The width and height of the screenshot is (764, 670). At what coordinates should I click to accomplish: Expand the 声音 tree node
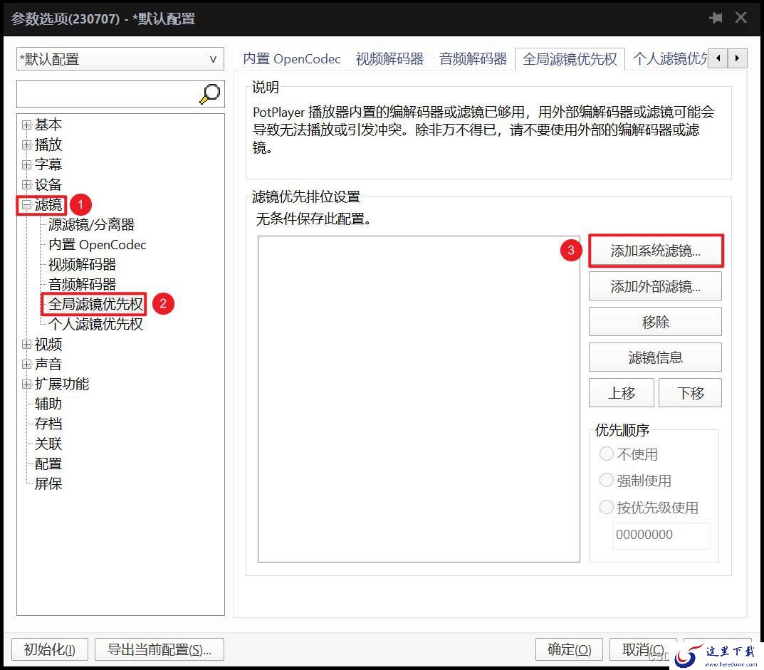(x=27, y=364)
